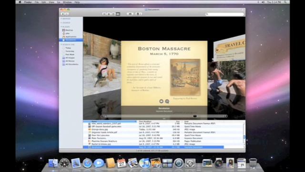Click the Cover Flow scrollbar right arrow
The height and width of the screenshot is (172, 305).
[225, 116]
